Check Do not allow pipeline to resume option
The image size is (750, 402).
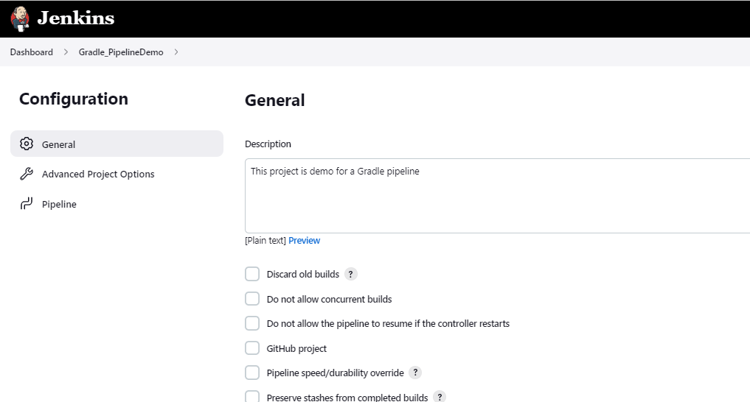click(252, 323)
